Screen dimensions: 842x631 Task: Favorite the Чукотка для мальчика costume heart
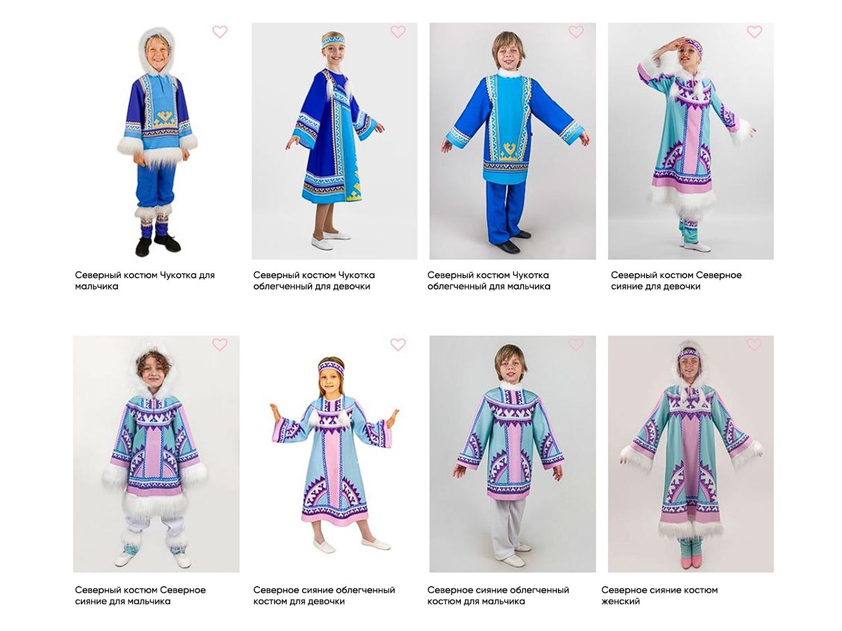click(x=220, y=32)
